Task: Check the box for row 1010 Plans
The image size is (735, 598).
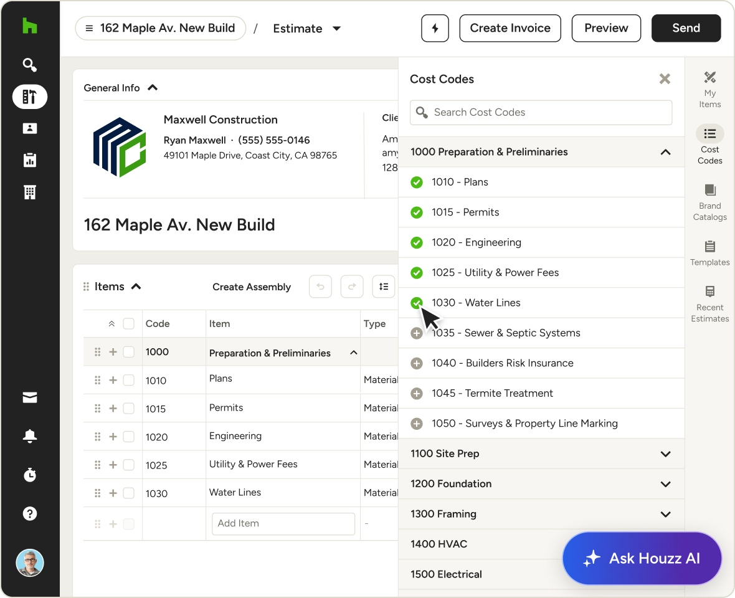Action: pos(128,380)
